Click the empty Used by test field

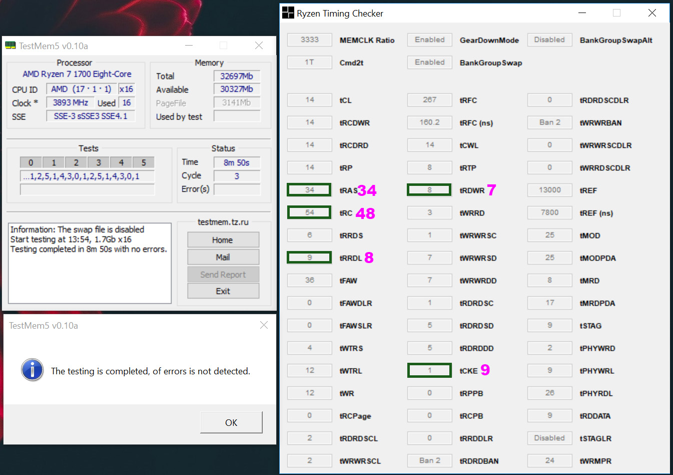tap(237, 116)
